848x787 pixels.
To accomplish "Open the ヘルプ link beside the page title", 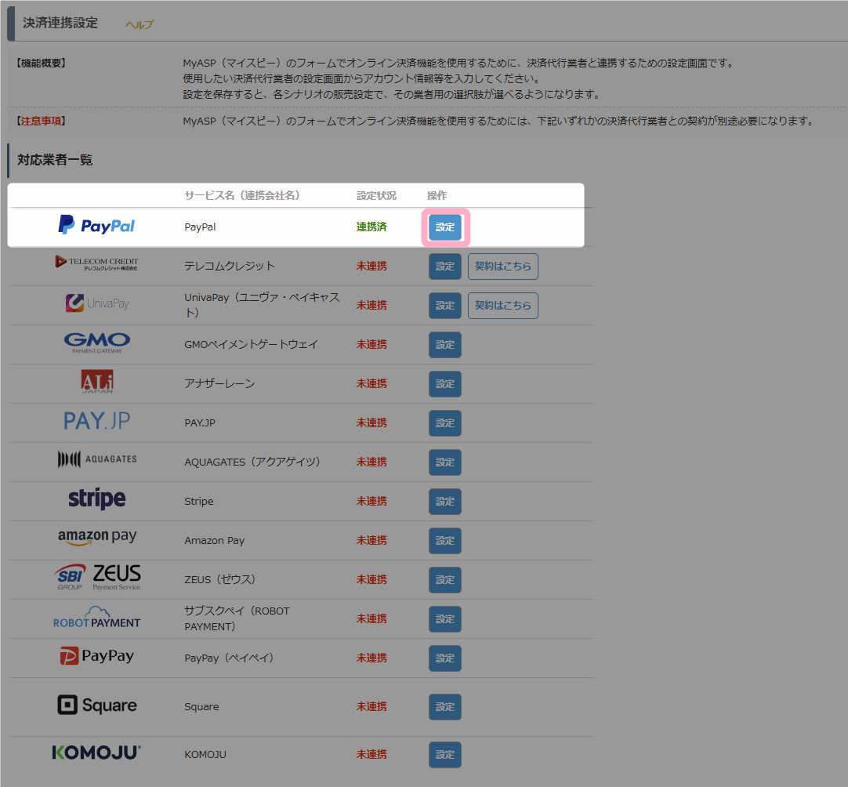I will click(139, 24).
